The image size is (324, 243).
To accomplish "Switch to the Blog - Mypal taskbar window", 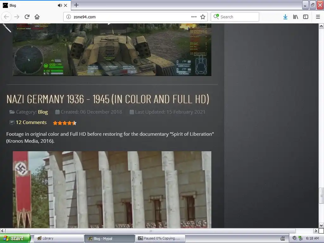I will pos(109,238).
